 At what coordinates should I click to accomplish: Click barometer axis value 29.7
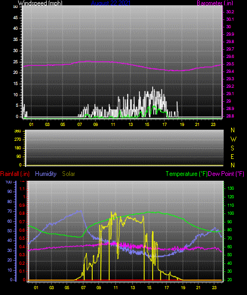pos(230,49)
